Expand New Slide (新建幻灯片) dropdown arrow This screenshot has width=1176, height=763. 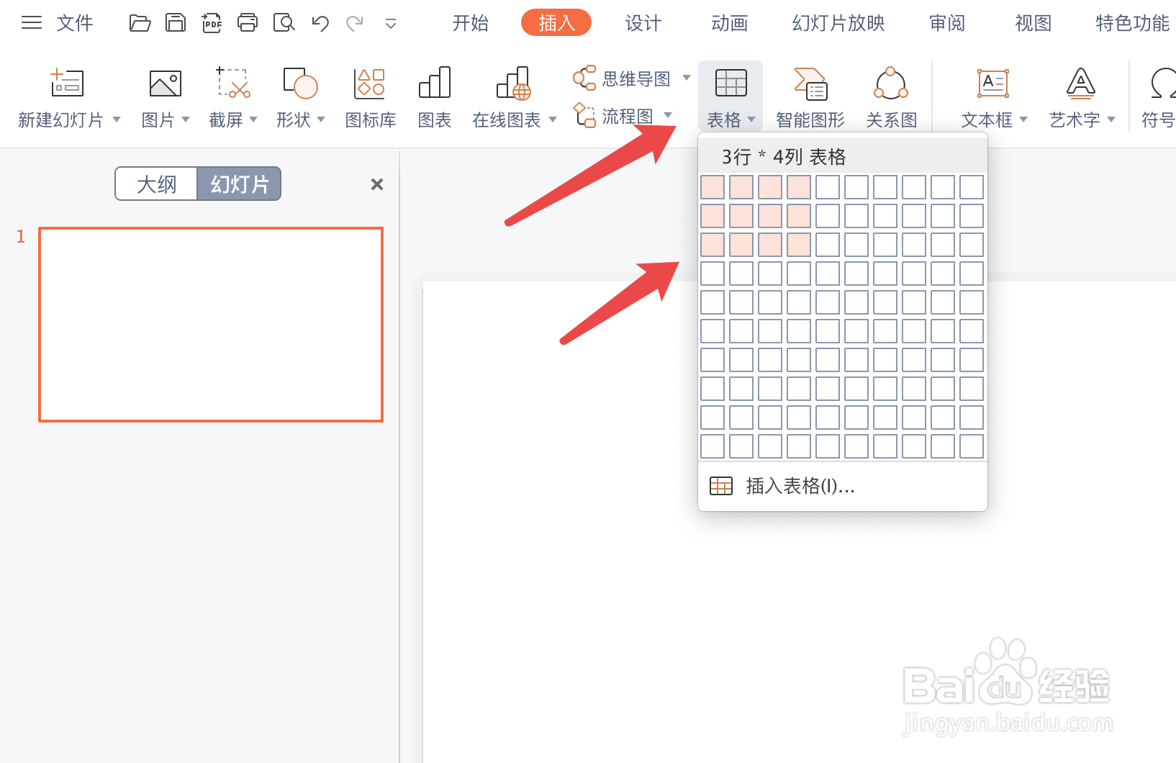coord(117,119)
